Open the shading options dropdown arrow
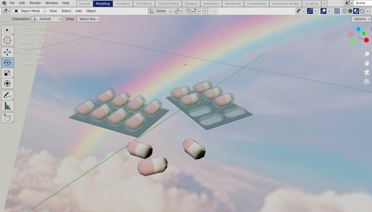Screen dimensions: 372x212 (368, 11)
